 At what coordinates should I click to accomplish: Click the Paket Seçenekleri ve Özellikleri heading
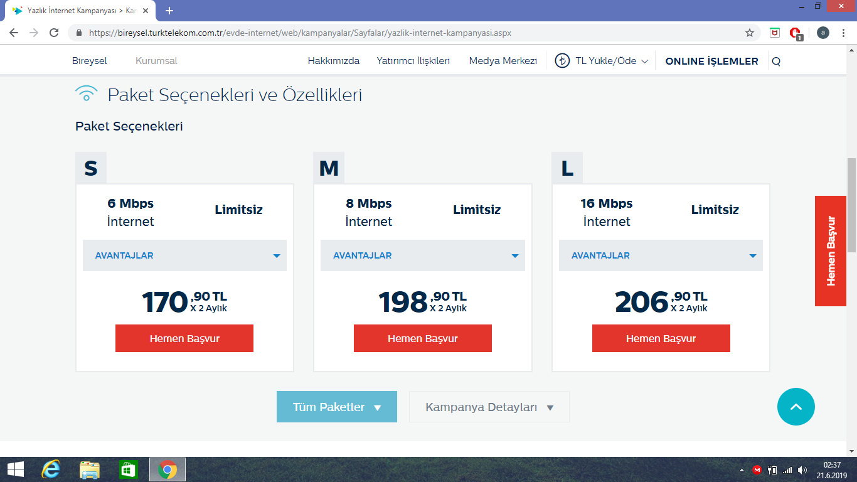point(235,95)
